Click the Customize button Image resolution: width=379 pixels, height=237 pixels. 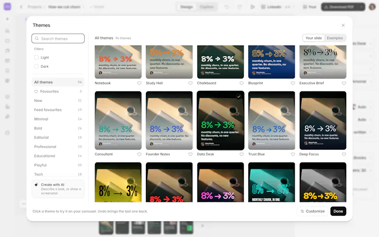(313, 211)
